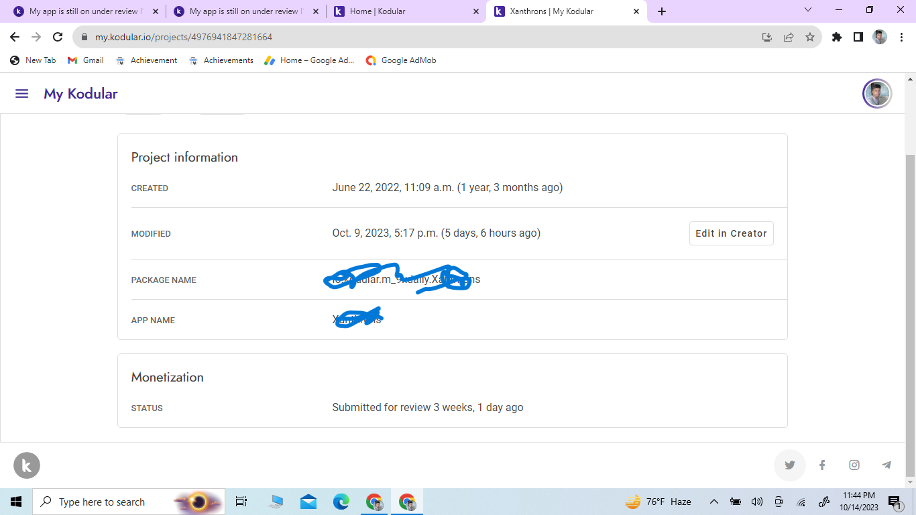Click the Windows taskbar search box
The image size is (916, 515).
tap(128, 502)
